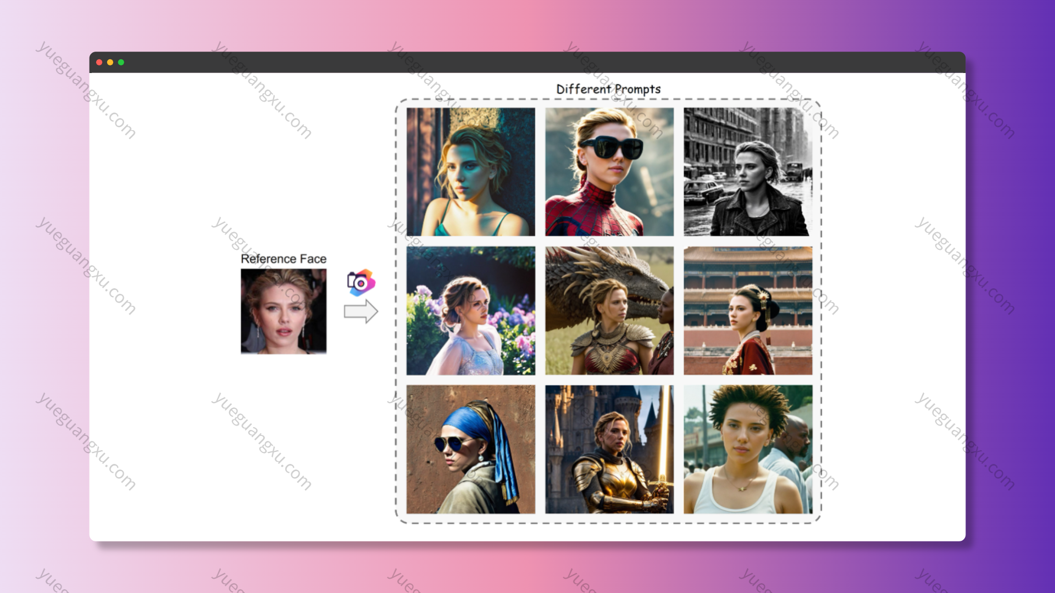
Task: Click the dashed border around the image grid
Action: [x=396, y=311]
